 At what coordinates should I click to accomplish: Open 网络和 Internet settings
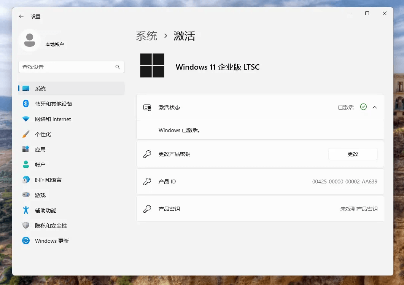click(x=72, y=119)
